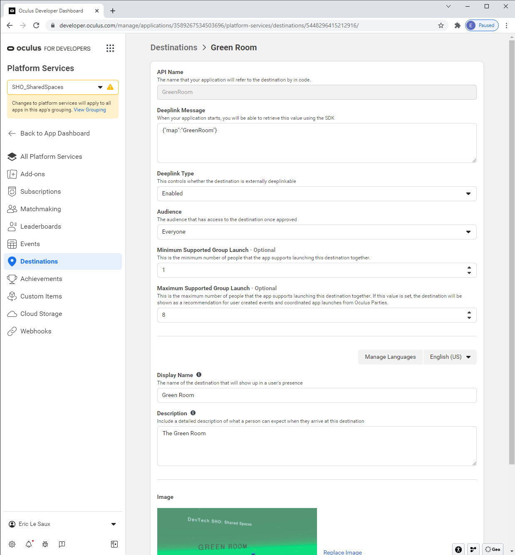The height and width of the screenshot is (555, 515).
Task: Expand the Audience dropdown
Action: pyautogui.click(x=317, y=232)
